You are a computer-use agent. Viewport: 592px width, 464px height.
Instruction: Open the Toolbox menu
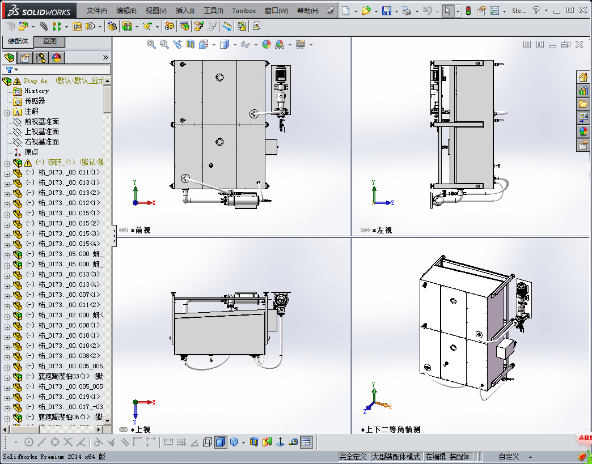click(x=244, y=11)
